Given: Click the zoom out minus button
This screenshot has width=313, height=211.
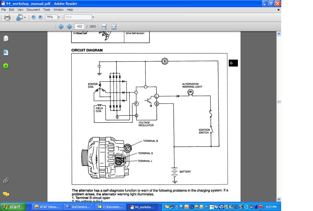Looking at the screenshot, I should tap(33, 17).
